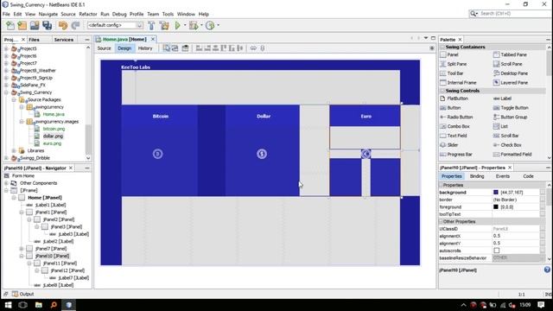Collapse Other Properties section
Screen dimensions: 553x311
[441, 221]
